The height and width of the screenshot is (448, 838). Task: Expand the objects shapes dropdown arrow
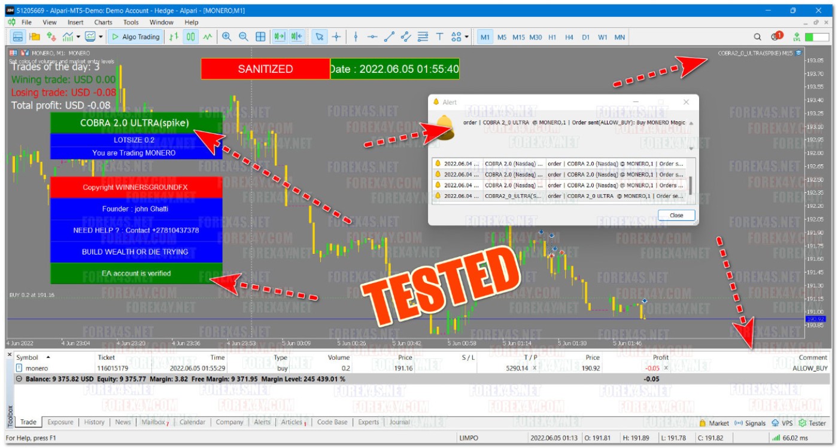pos(466,37)
